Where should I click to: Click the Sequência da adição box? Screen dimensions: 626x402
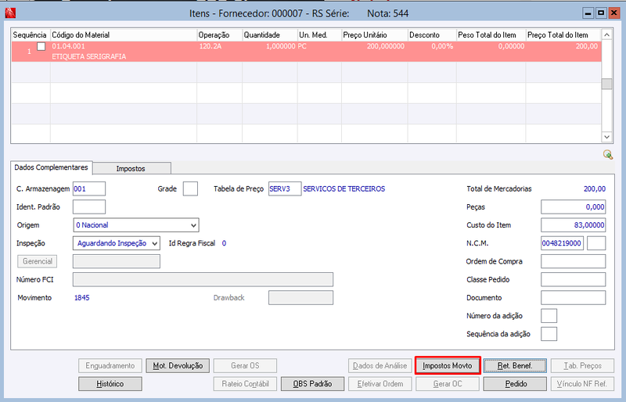549,334
